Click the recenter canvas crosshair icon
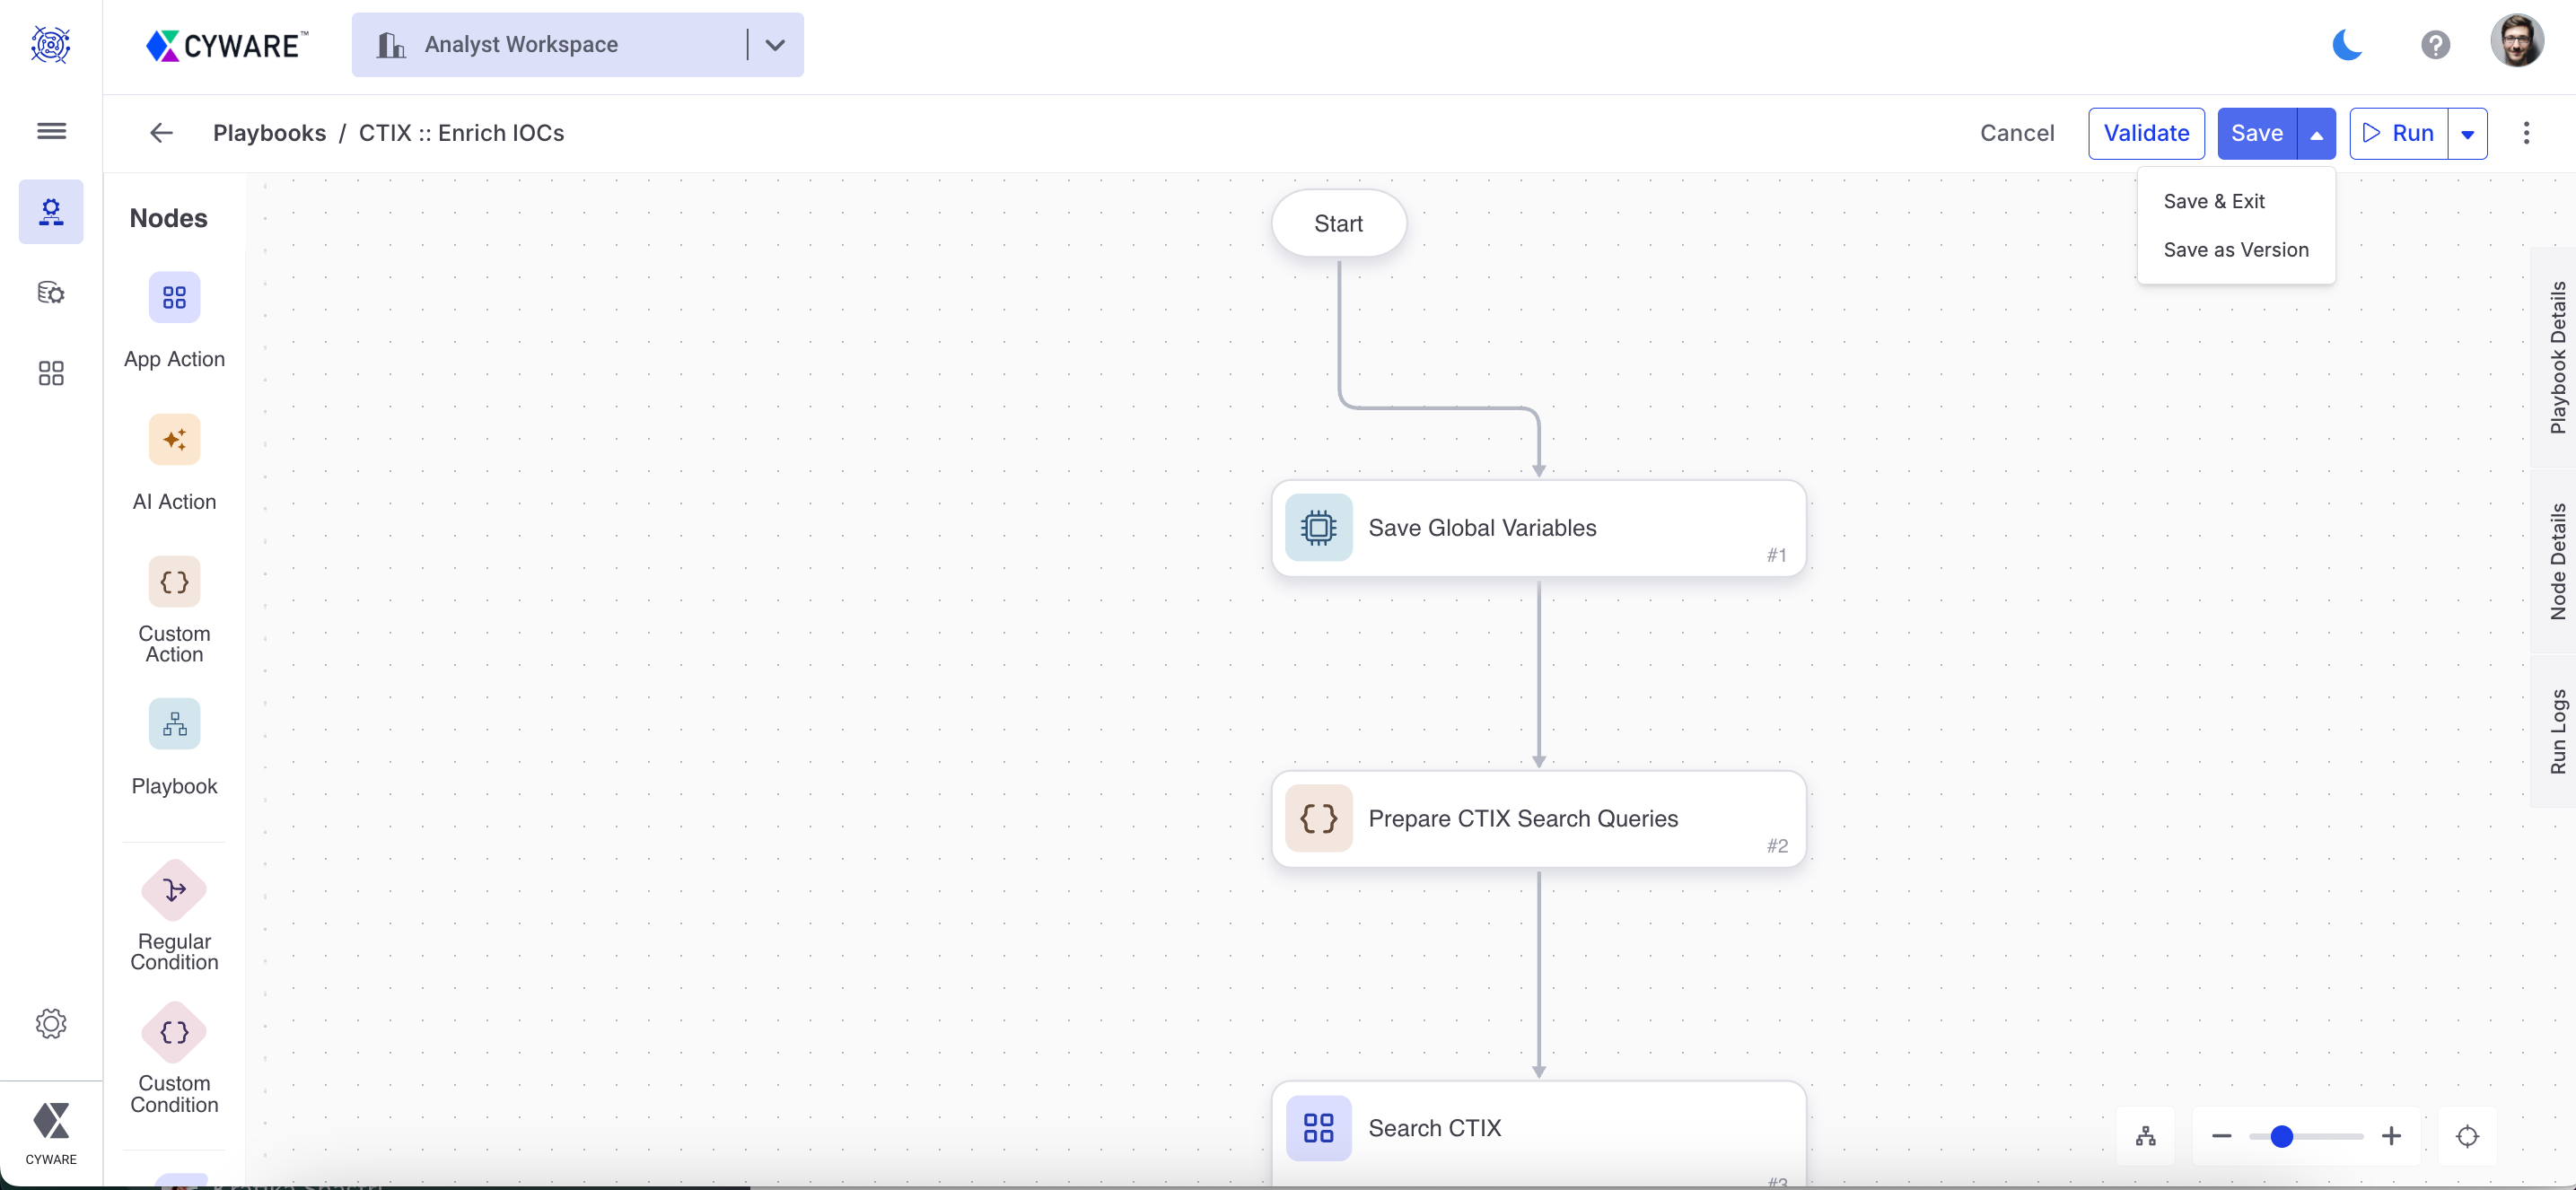The height and width of the screenshot is (1190, 2576). (2467, 1136)
